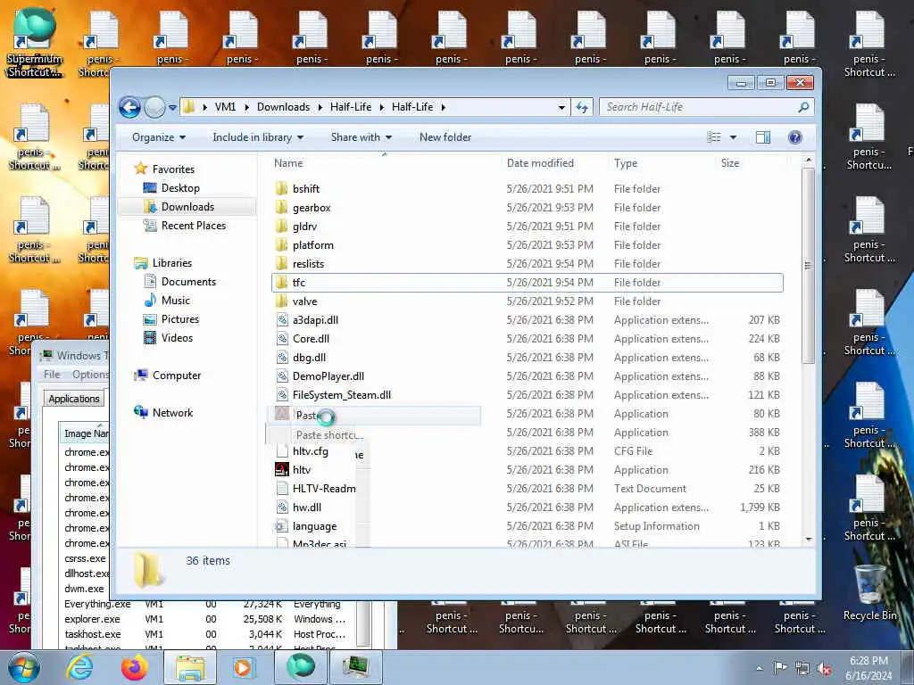Choose Paste shortcut in context menu
This screenshot has height=685, width=914.
coord(329,435)
